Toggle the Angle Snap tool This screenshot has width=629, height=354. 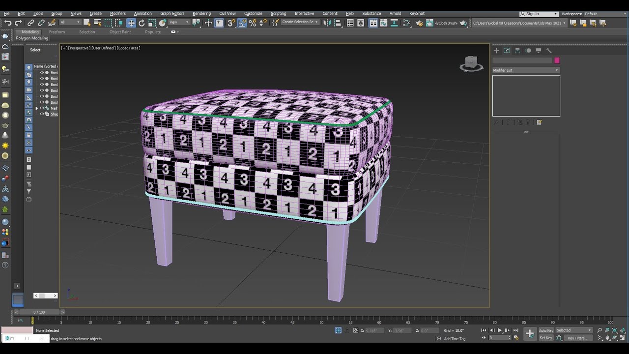coord(242,23)
